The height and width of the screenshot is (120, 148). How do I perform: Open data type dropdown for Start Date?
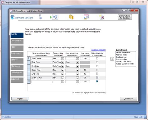click(x=63, y=62)
